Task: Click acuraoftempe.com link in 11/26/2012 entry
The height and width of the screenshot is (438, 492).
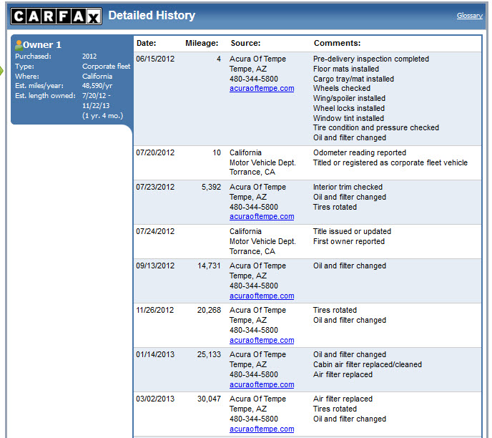Action: (261, 341)
